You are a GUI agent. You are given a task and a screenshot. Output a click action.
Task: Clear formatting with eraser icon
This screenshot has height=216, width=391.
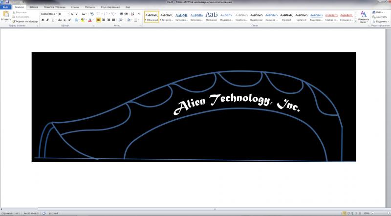(92, 14)
